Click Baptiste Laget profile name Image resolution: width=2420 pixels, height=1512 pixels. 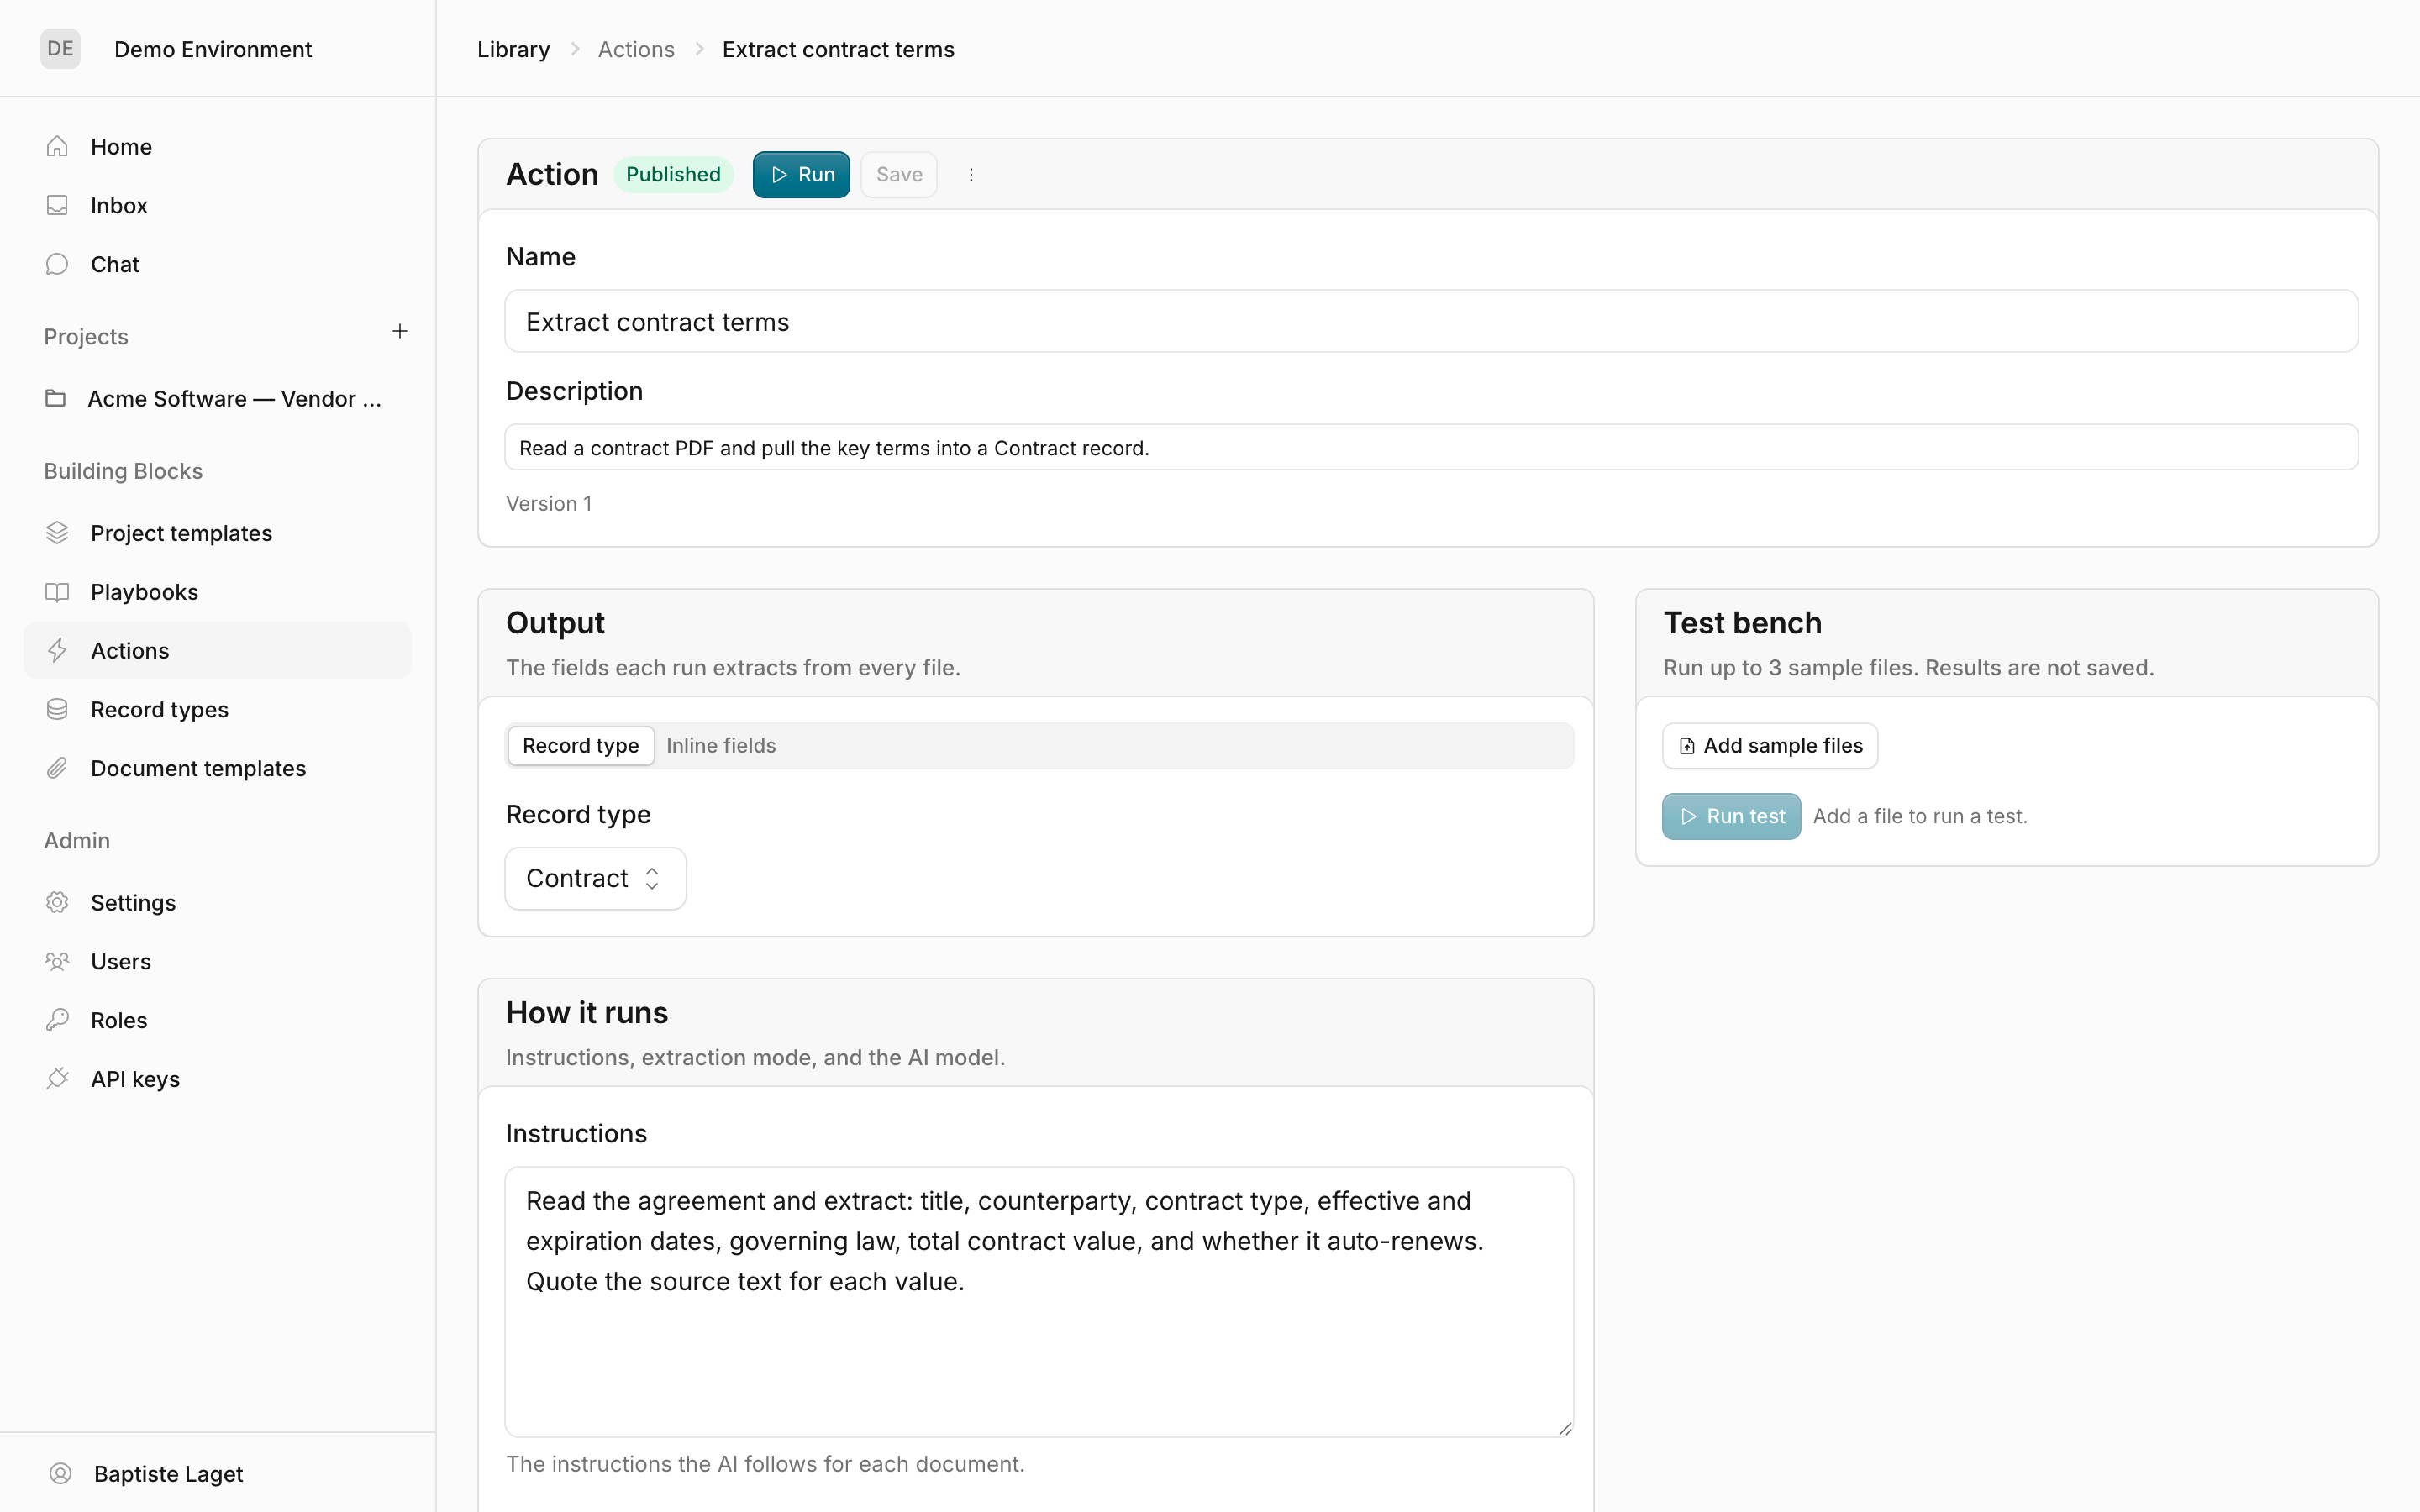(168, 1473)
